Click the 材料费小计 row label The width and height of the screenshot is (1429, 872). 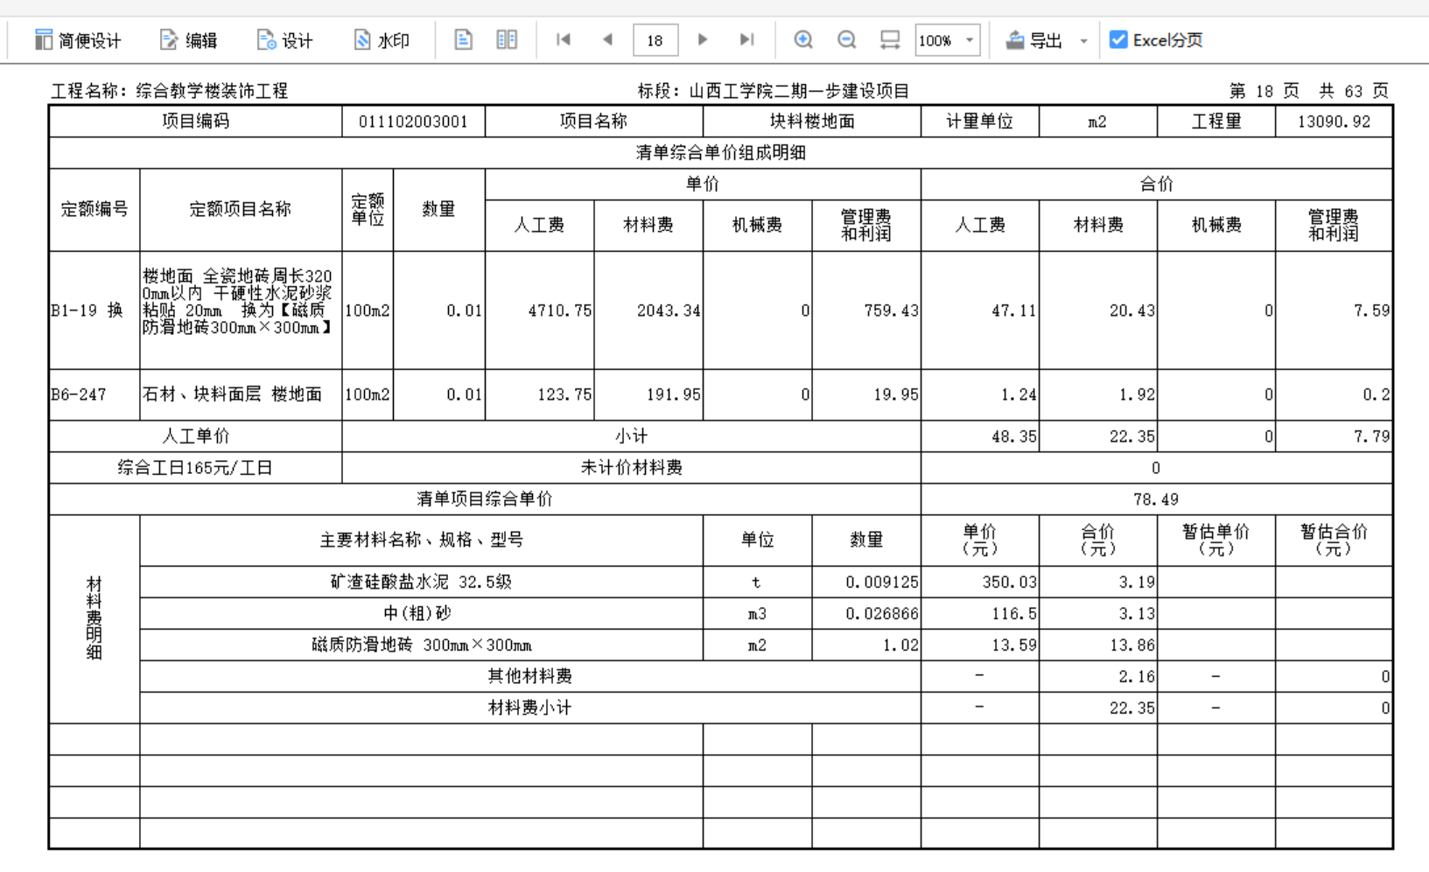(x=529, y=708)
